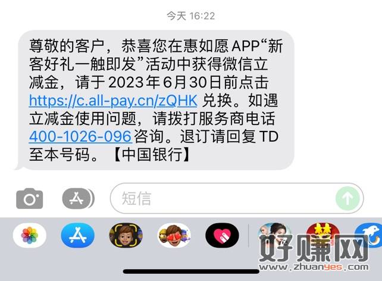Open the game app with woman portrait
382x281 pixels.
click(274, 235)
